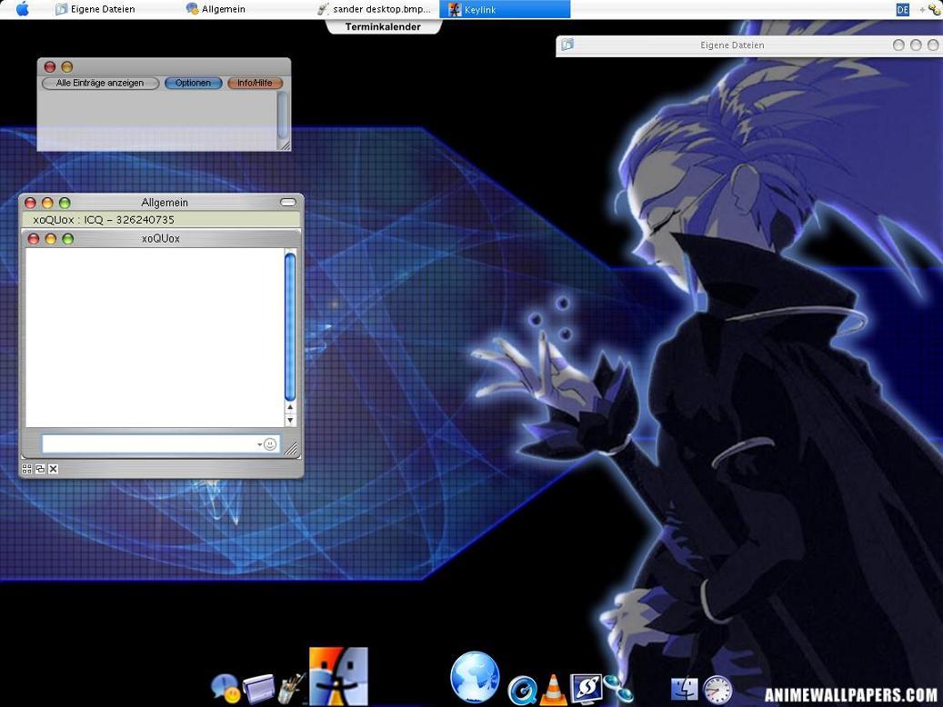Switch to the Allgemein taskbar item
This screenshot has height=707, width=943.
[x=216, y=9]
